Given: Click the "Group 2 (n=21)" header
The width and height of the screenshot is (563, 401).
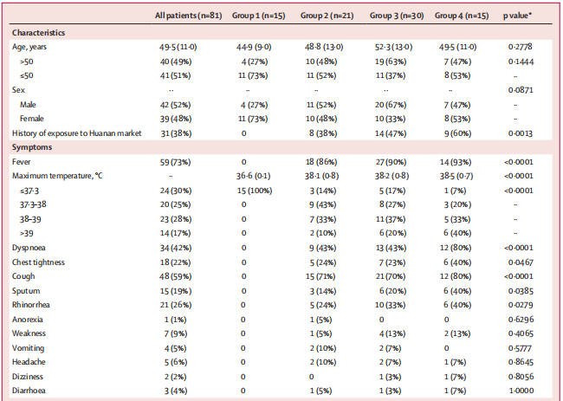Looking at the screenshot, I should click(327, 16).
